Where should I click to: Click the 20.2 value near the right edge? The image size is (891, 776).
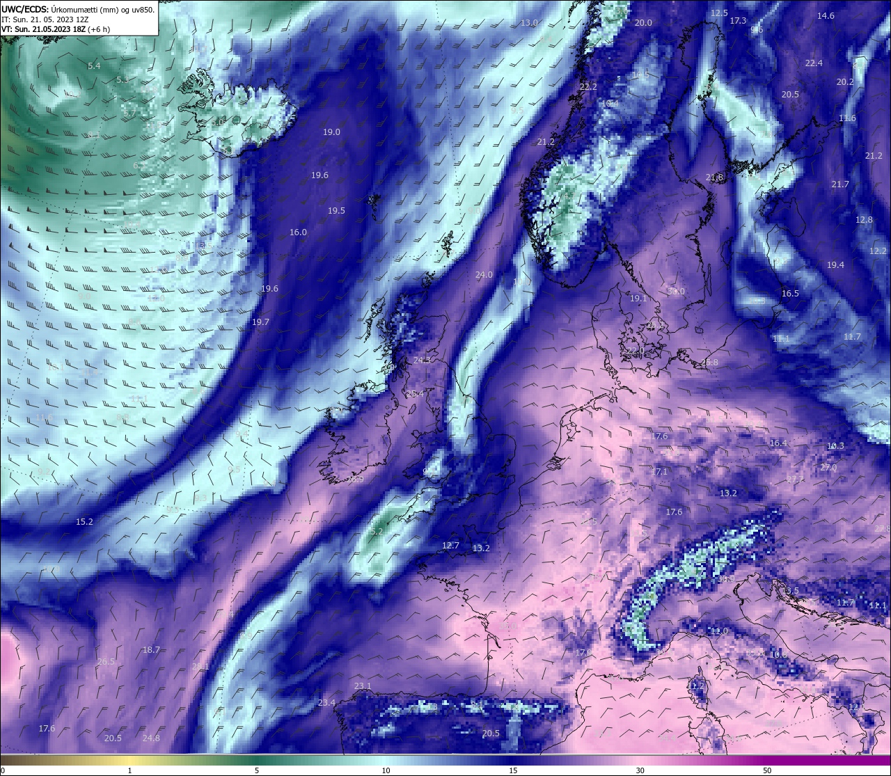(x=845, y=81)
